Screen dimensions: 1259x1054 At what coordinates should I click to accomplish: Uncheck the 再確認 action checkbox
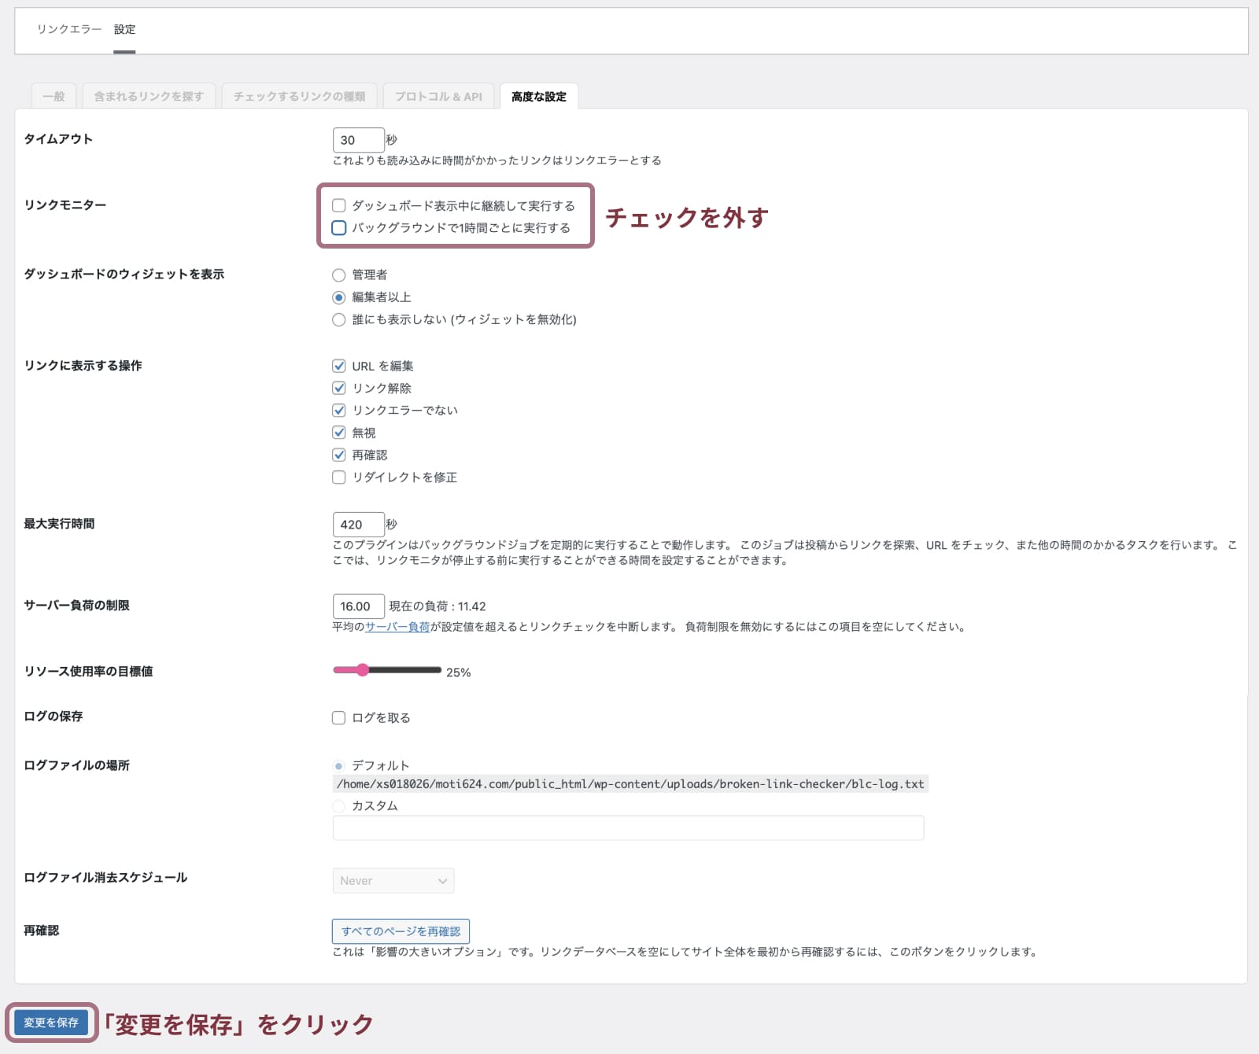point(339,455)
